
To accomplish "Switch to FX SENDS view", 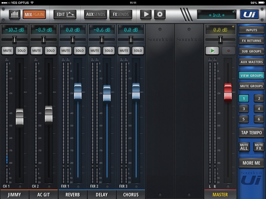I will click(x=121, y=15).
